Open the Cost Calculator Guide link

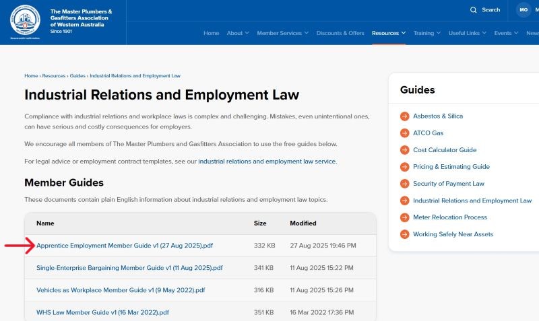tap(445, 149)
